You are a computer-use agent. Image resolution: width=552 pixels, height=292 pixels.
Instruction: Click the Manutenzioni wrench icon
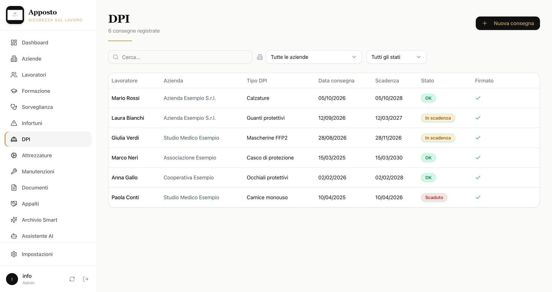(x=14, y=172)
